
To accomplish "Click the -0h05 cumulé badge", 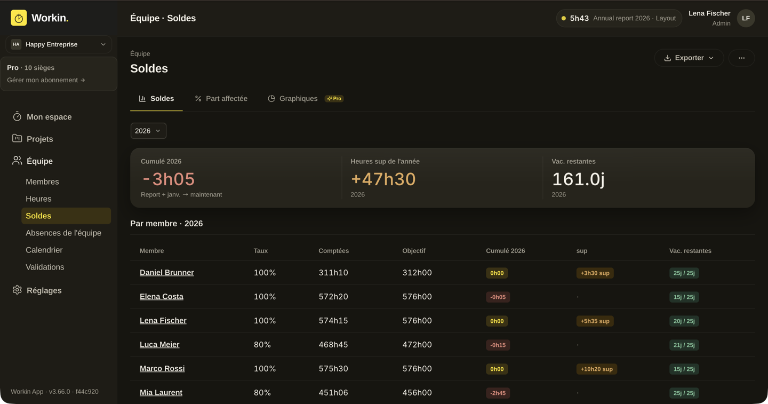I will (x=498, y=297).
